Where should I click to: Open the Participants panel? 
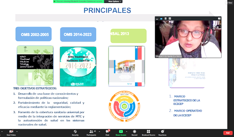[91, 132]
